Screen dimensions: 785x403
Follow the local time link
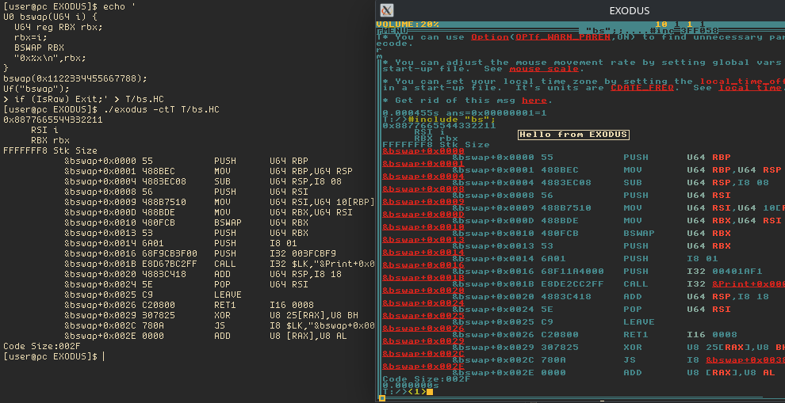coord(751,88)
